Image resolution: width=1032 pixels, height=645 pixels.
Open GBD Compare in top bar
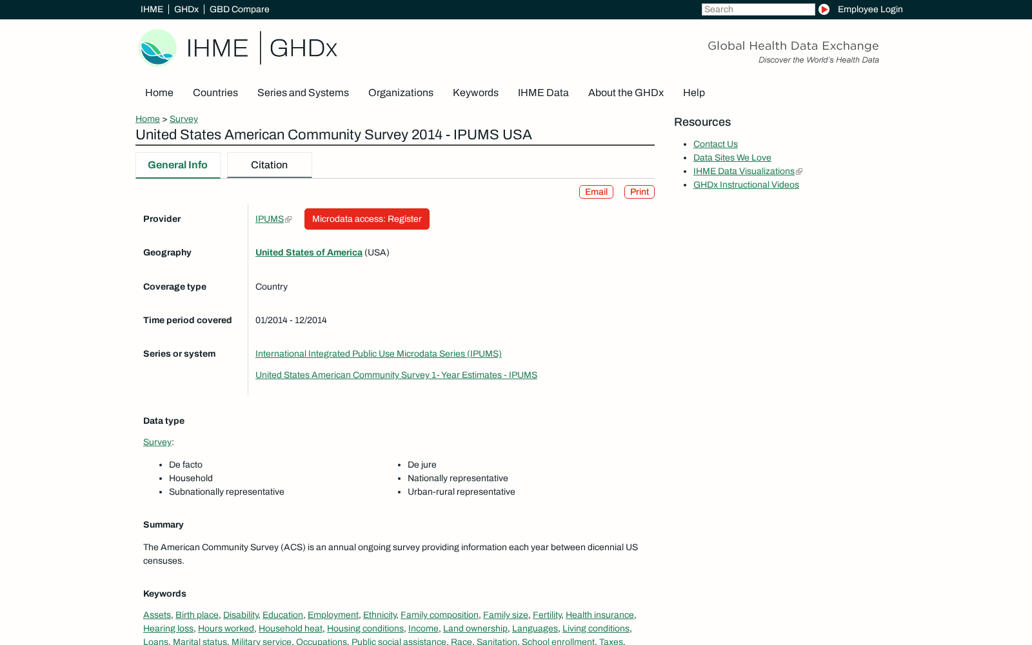[239, 9]
